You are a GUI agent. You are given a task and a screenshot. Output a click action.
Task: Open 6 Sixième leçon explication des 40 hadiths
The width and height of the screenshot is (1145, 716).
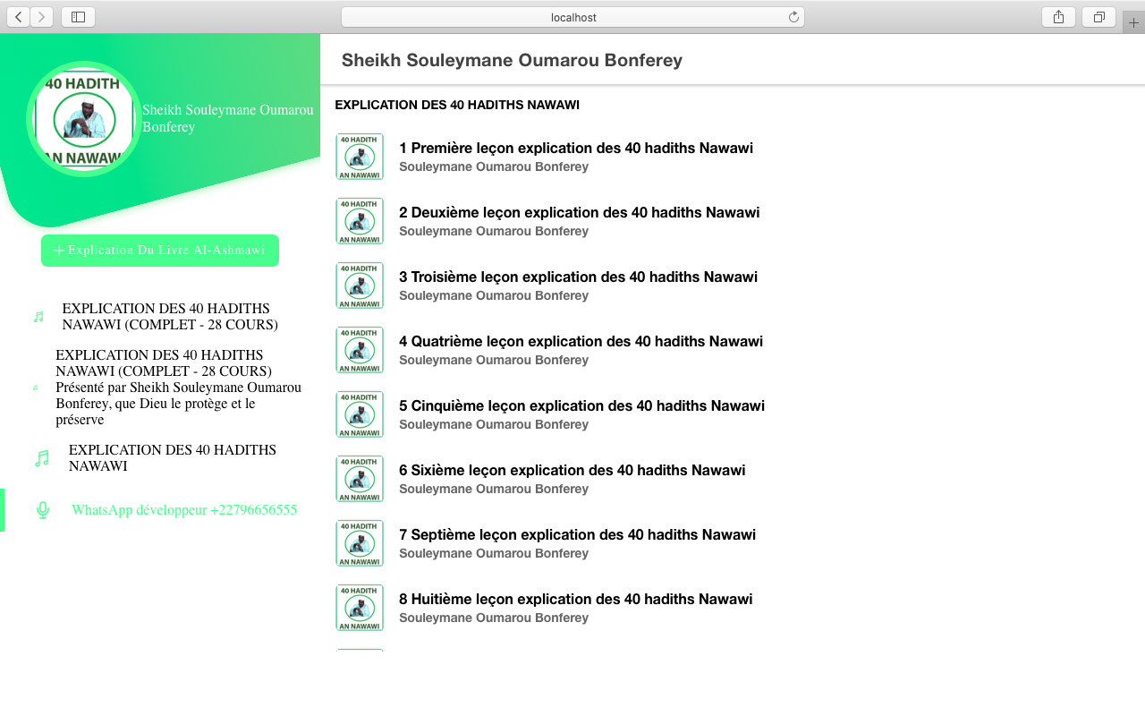coord(572,471)
